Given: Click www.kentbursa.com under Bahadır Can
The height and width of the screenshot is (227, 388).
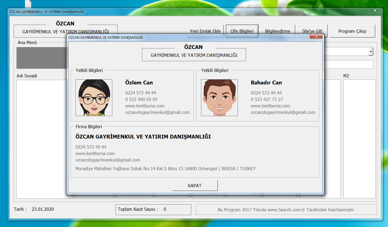Looking at the screenshot, I should pos(270,106).
